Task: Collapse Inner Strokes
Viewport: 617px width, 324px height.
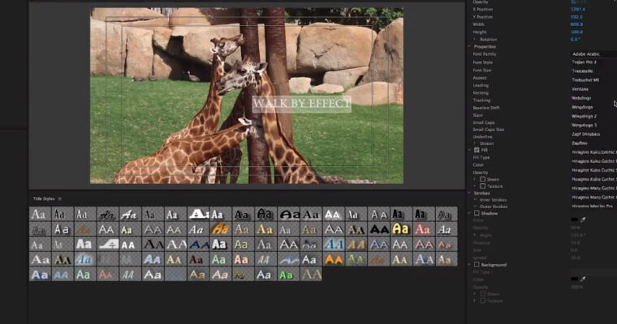Action: (475, 200)
